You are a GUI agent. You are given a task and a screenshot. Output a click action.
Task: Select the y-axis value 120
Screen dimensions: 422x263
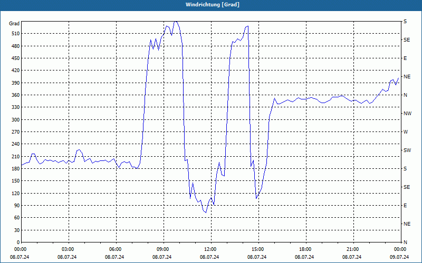click(x=16, y=193)
